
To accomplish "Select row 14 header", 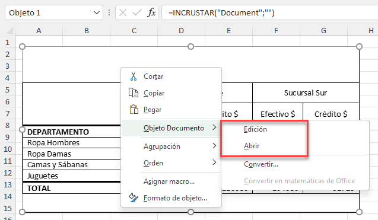I will (8, 197).
